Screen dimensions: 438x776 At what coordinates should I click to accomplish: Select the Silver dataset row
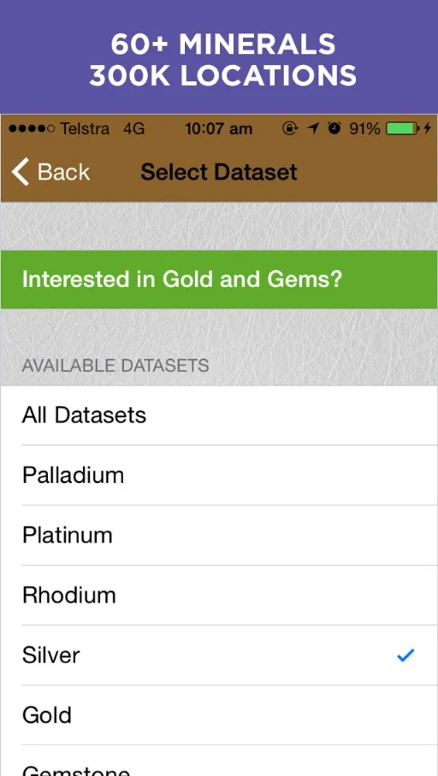coord(219,655)
